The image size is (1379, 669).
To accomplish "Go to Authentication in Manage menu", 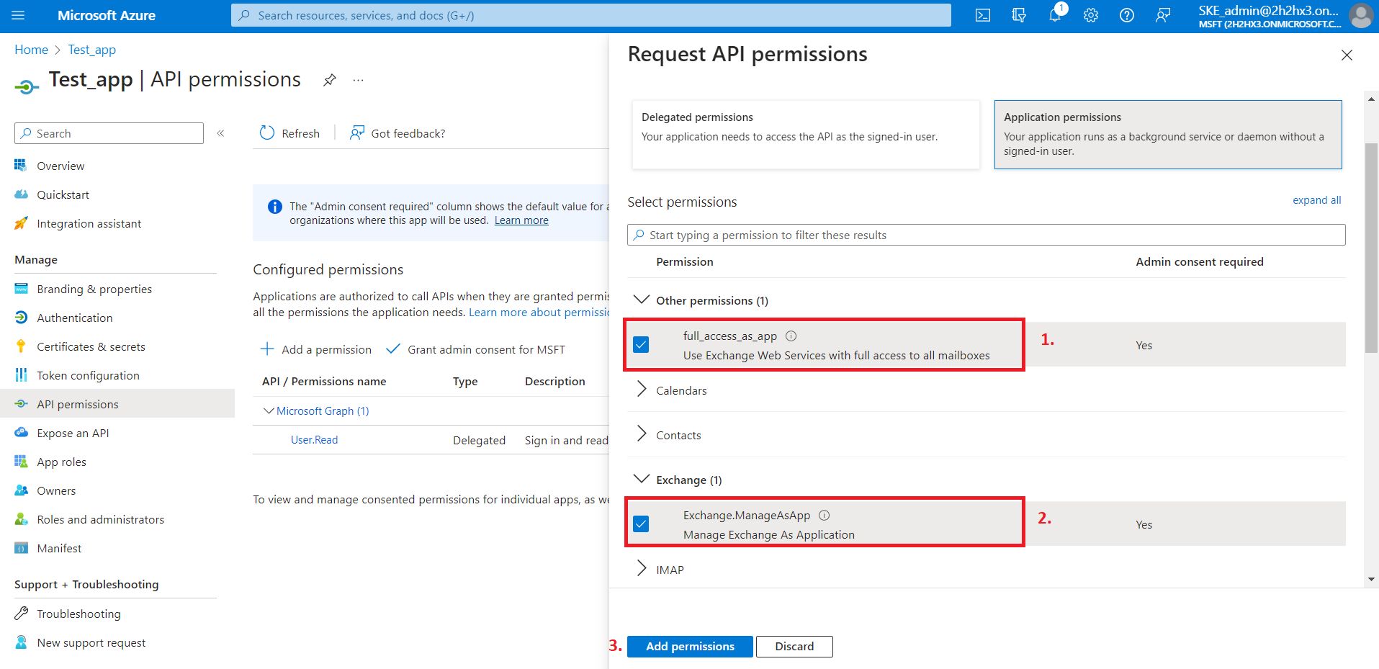I will coord(75,318).
